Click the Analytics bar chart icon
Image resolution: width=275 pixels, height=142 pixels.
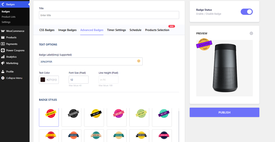point(3,57)
